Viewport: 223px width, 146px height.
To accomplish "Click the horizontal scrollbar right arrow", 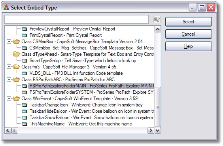I will (151, 130).
